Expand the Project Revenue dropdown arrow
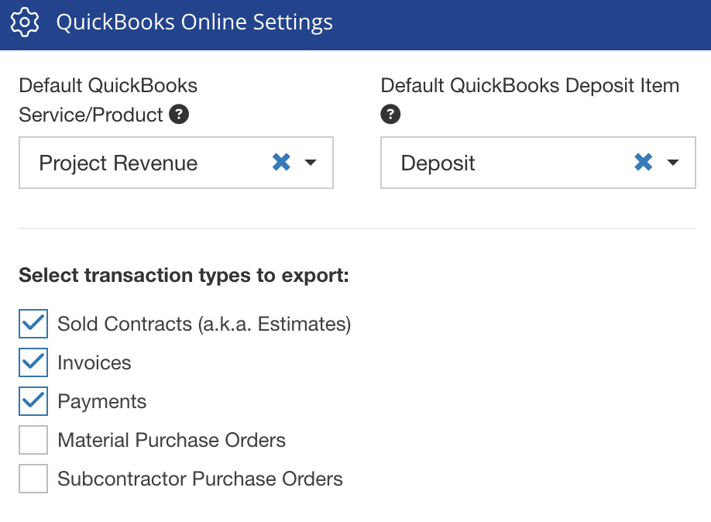The image size is (711, 522). (x=311, y=163)
